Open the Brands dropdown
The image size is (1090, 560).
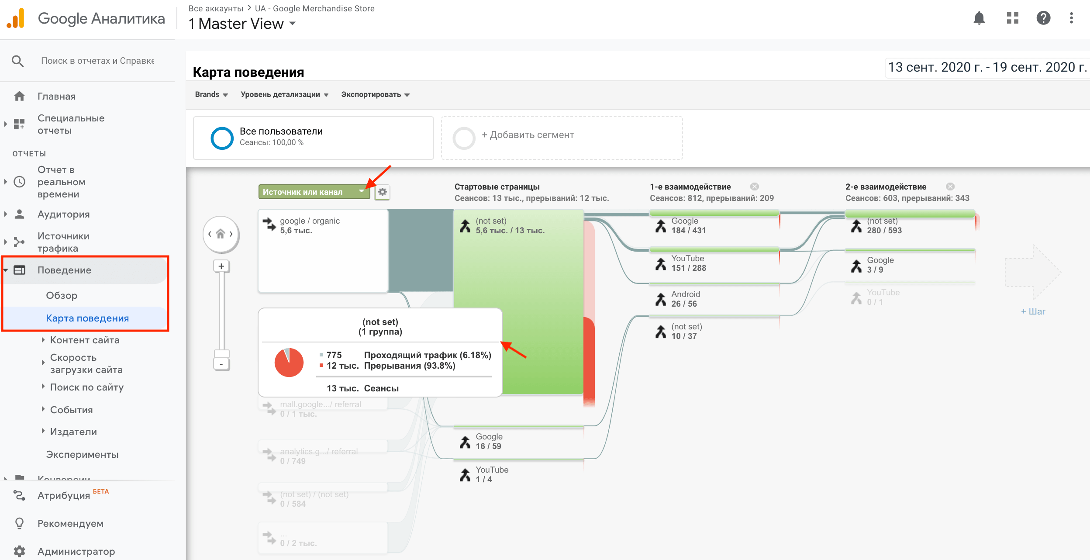tap(211, 94)
